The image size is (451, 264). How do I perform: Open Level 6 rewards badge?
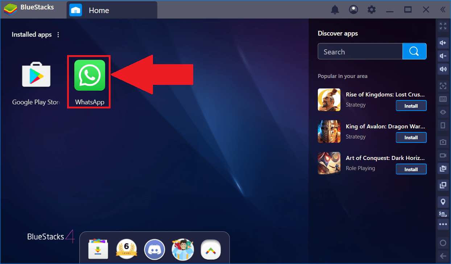[x=127, y=249]
